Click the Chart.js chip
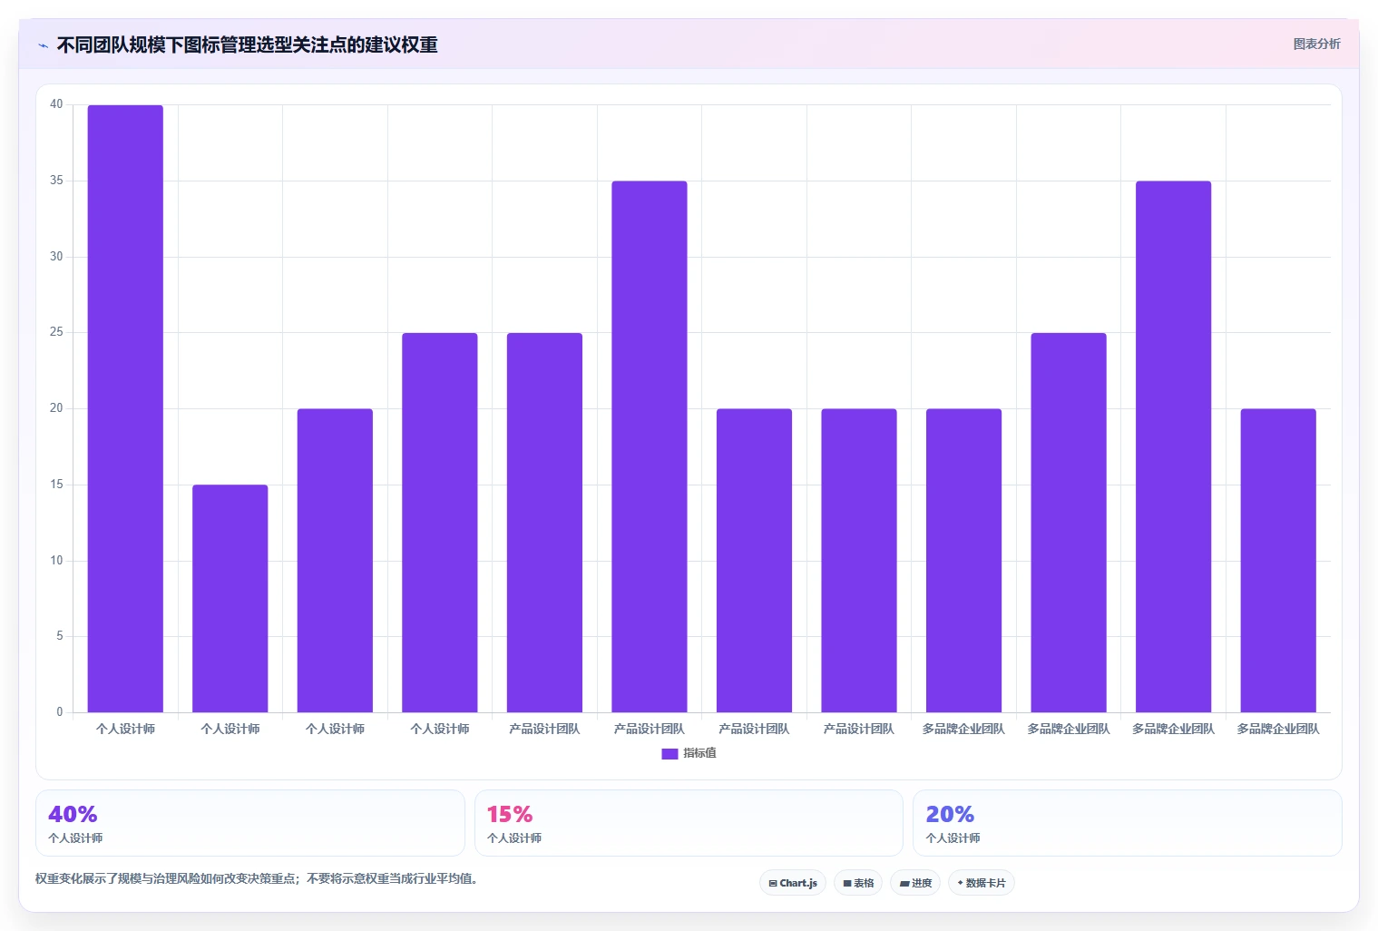The height and width of the screenshot is (931, 1378). [x=793, y=883]
